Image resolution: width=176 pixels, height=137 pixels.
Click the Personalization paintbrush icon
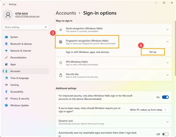click(6, 57)
